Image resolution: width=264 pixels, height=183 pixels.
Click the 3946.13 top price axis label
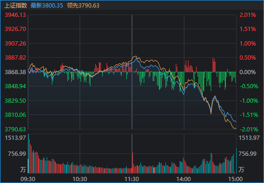(16, 15)
